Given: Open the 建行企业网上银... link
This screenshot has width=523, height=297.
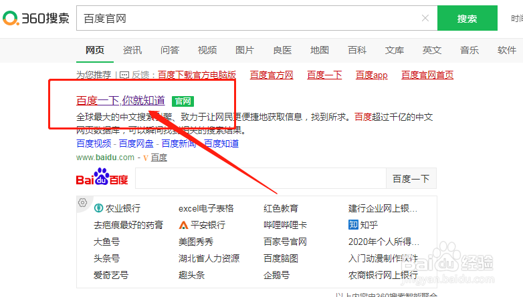Looking at the screenshot, I should tap(383, 208).
